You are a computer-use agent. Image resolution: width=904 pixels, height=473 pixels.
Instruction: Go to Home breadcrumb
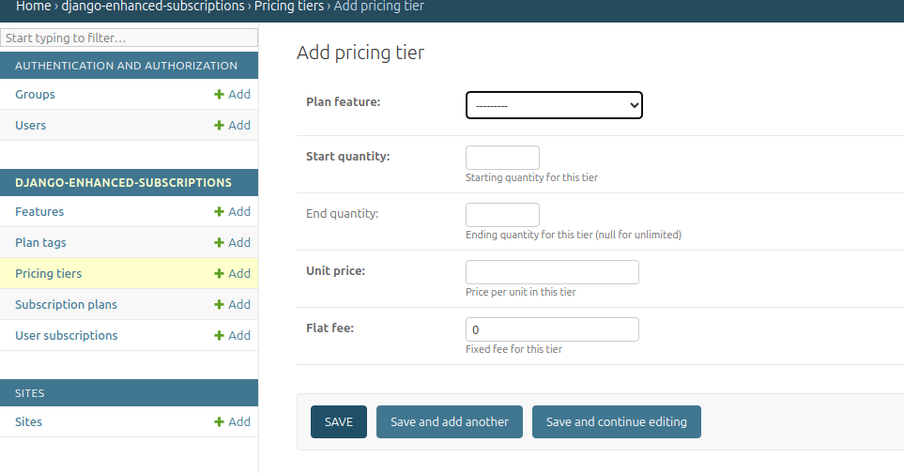coord(34,7)
